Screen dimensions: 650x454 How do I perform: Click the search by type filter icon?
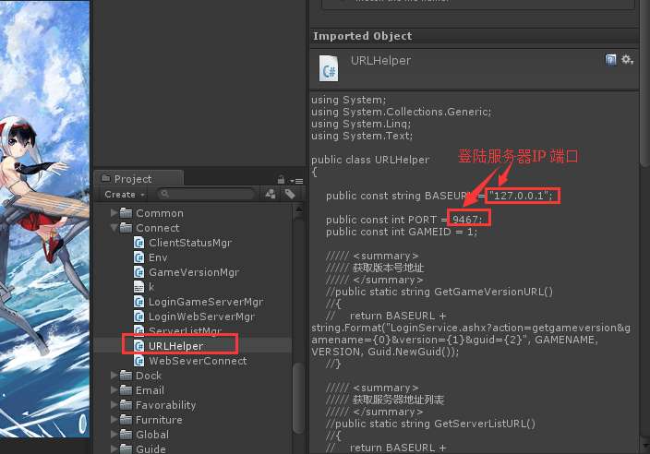pos(271,194)
